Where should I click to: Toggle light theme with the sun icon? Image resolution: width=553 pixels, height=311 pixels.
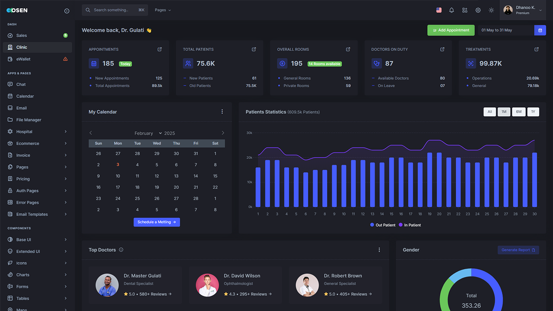pyautogui.click(x=491, y=10)
